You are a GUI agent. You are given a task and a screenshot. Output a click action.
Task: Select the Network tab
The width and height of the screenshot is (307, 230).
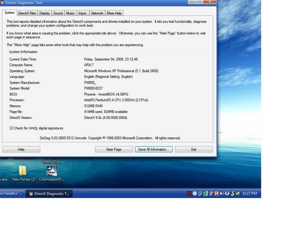tap(97, 13)
